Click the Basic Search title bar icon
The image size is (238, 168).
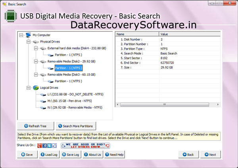click(5, 4)
